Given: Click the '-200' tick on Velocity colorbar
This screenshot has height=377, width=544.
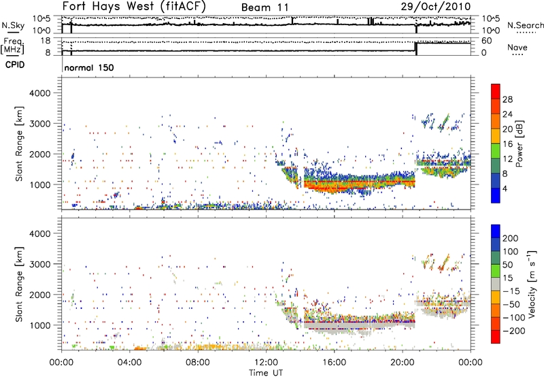Looking at the screenshot, I should click(515, 331).
